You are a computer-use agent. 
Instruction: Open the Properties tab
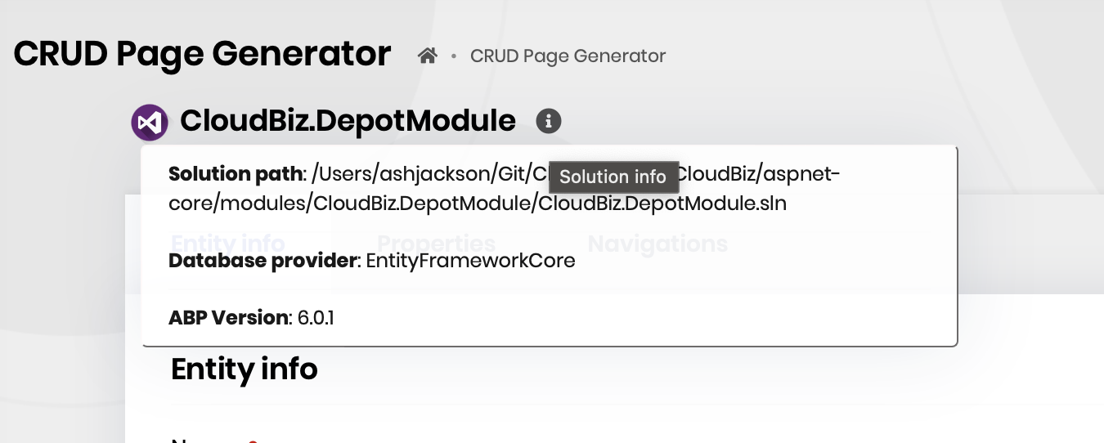coord(436,244)
